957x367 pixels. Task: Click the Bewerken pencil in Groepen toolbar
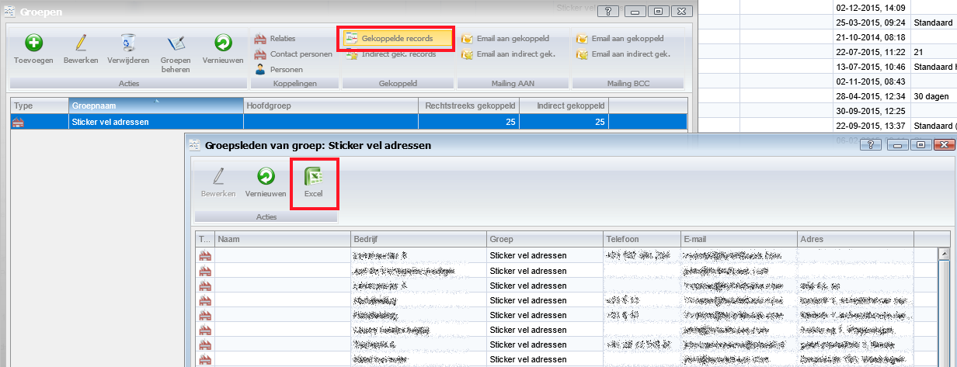tap(80, 44)
